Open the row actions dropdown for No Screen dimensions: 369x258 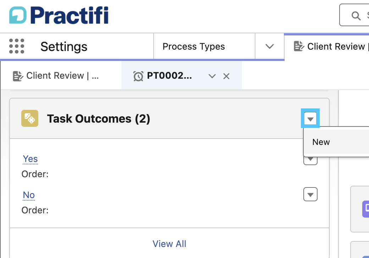coord(310,194)
